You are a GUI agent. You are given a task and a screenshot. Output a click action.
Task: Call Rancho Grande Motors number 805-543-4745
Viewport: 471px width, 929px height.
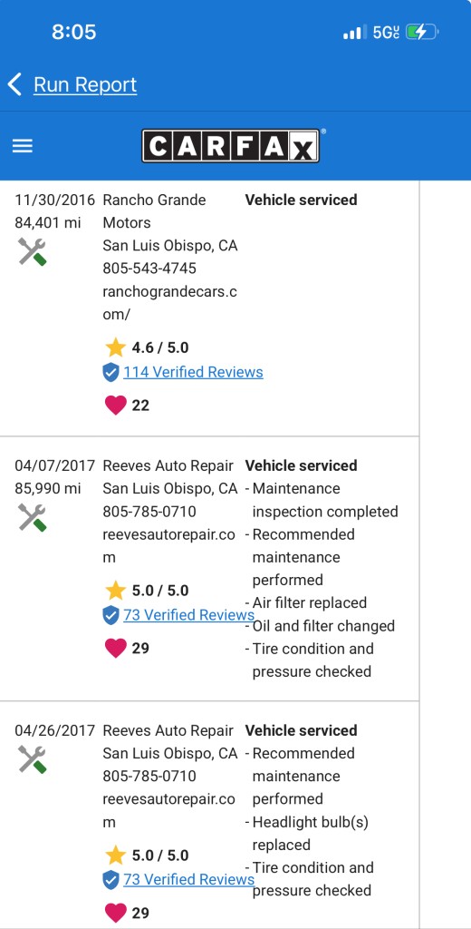click(x=149, y=269)
